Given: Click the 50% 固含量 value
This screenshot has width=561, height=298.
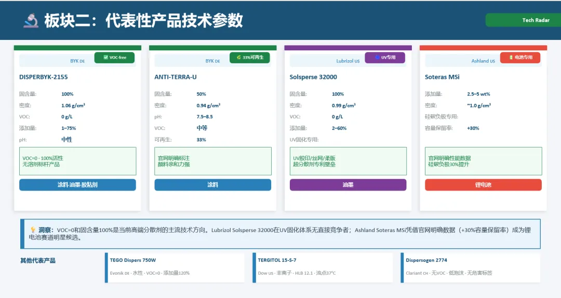Looking at the screenshot, I should 201,94.
